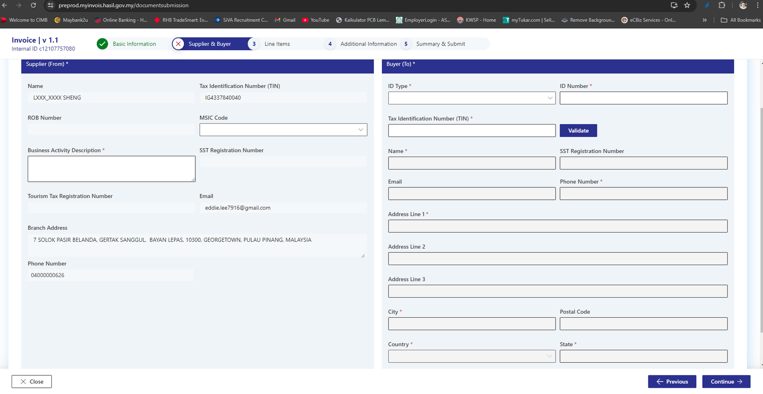Image resolution: width=763 pixels, height=394 pixels.
Task: Open the Kalkulator PCB bookmark
Action: pyautogui.click(x=362, y=20)
